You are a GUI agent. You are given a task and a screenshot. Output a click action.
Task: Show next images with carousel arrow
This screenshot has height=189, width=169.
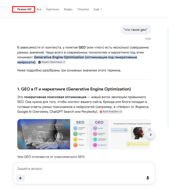[150, 135]
